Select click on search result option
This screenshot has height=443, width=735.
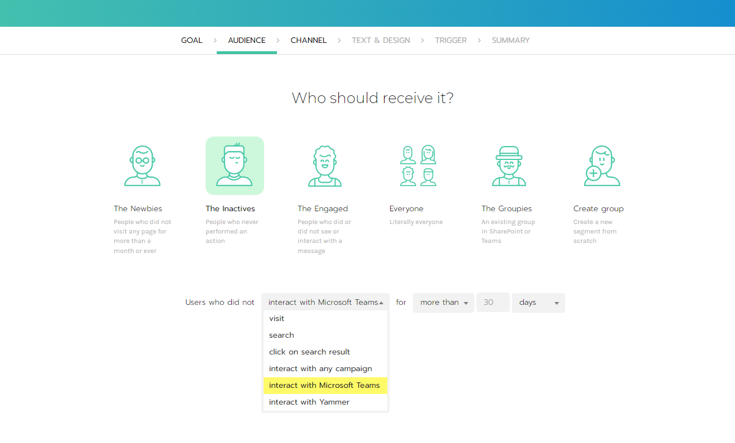(x=325, y=352)
